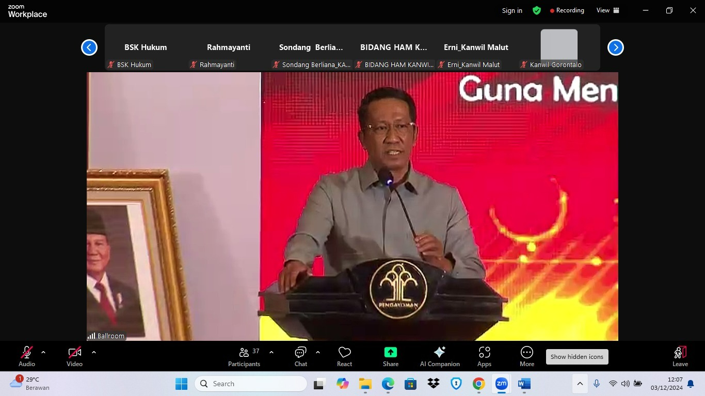Expand the arrow next to Chat

point(318,352)
